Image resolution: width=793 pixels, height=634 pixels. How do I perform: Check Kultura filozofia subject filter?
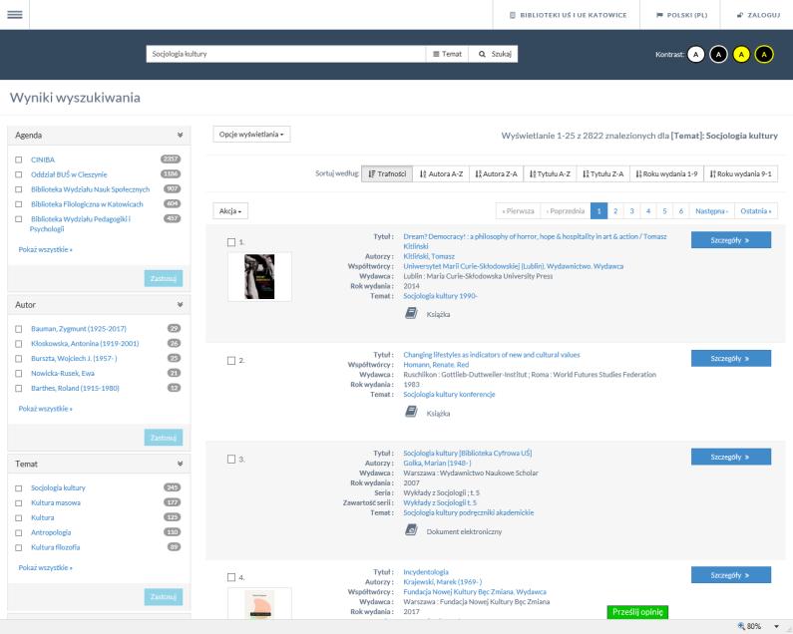[x=19, y=547]
